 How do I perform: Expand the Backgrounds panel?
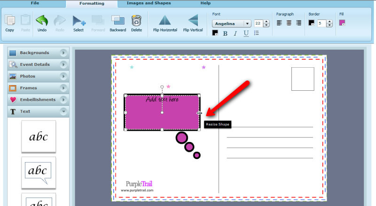39,53
